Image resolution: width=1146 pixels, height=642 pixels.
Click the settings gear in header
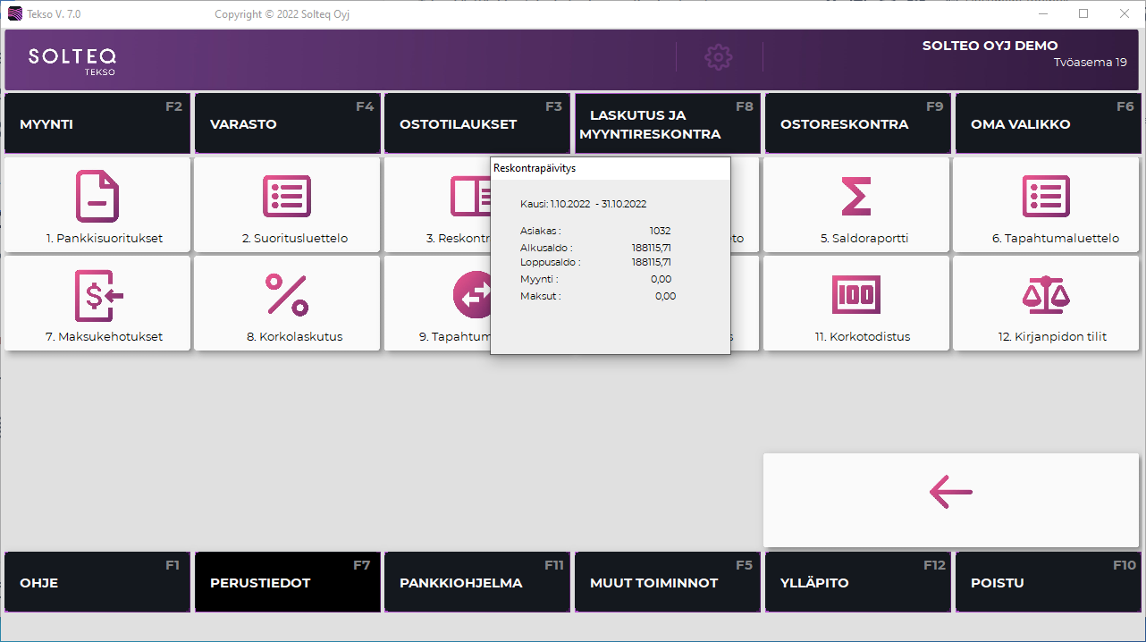click(718, 57)
